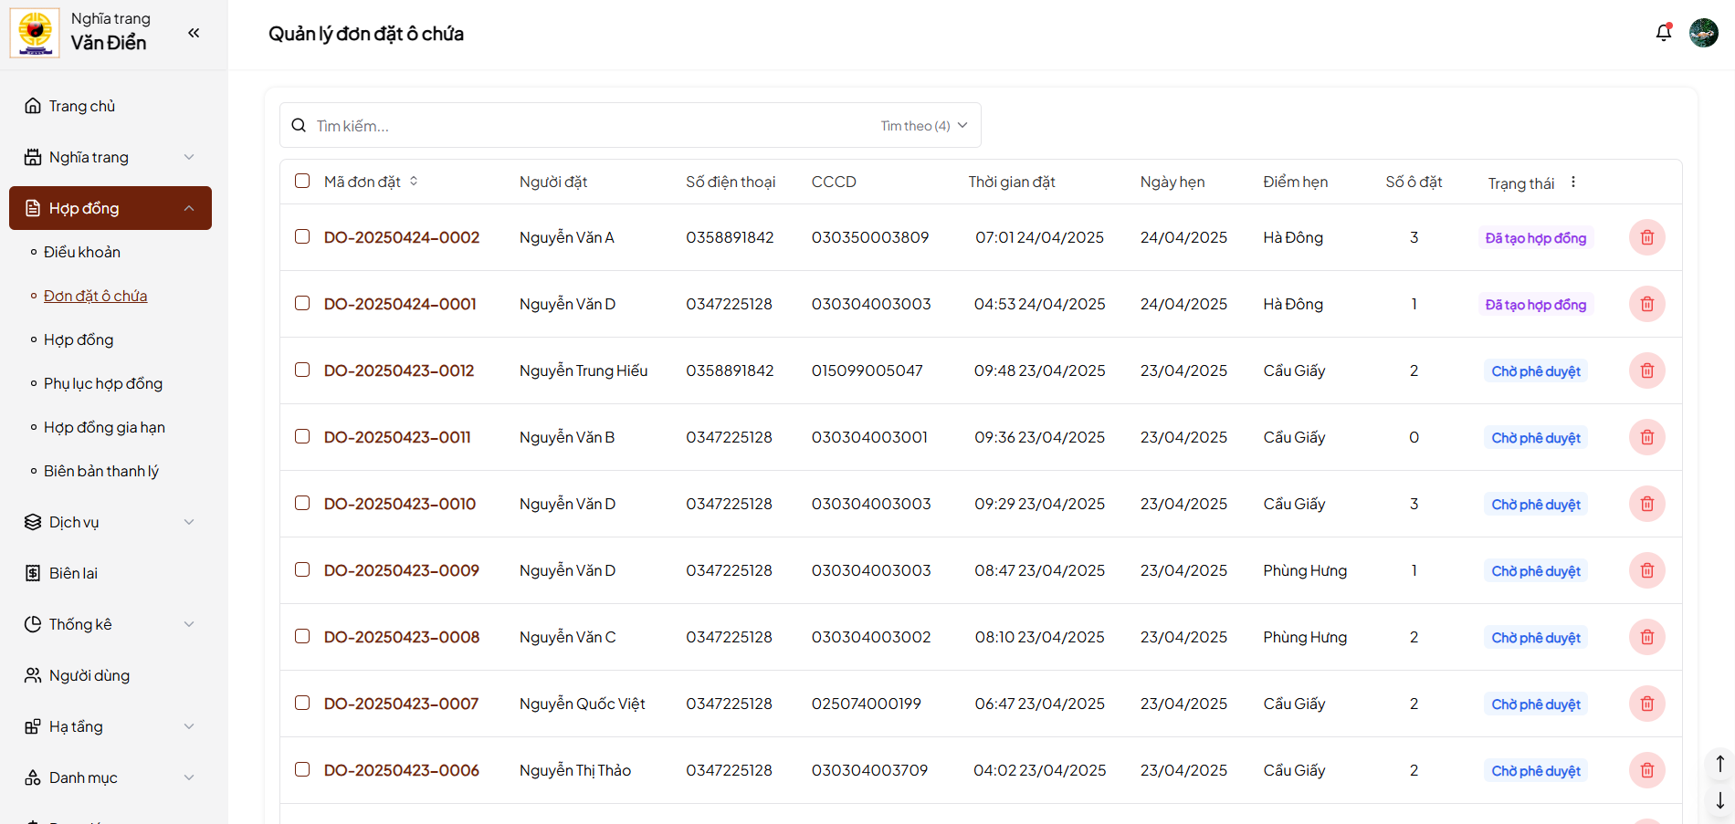Click trash icon for order DO-20250423-0012

(x=1646, y=370)
